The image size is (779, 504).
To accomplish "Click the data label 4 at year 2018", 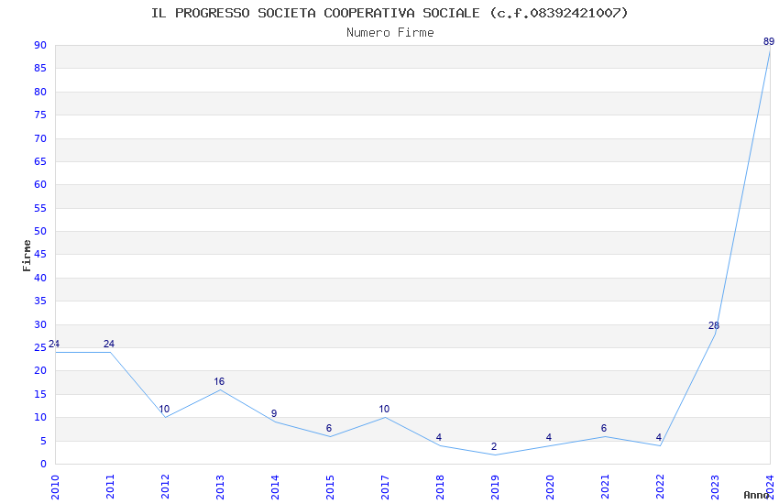I will (x=439, y=437).
